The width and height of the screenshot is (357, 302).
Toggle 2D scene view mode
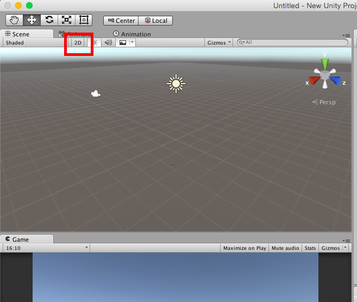[78, 43]
